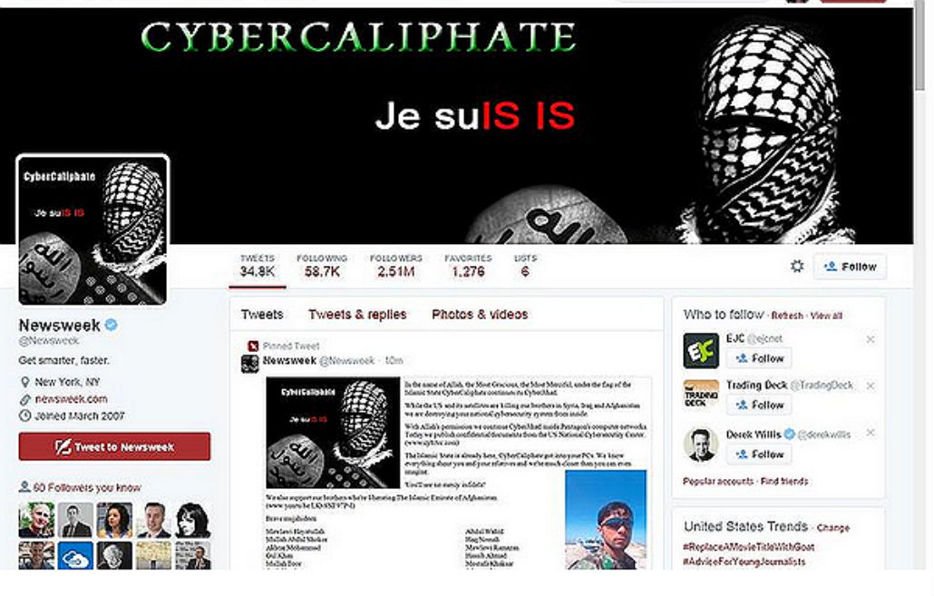The width and height of the screenshot is (934, 596).
Task: Follow the Newsweek account
Action: (x=850, y=267)
